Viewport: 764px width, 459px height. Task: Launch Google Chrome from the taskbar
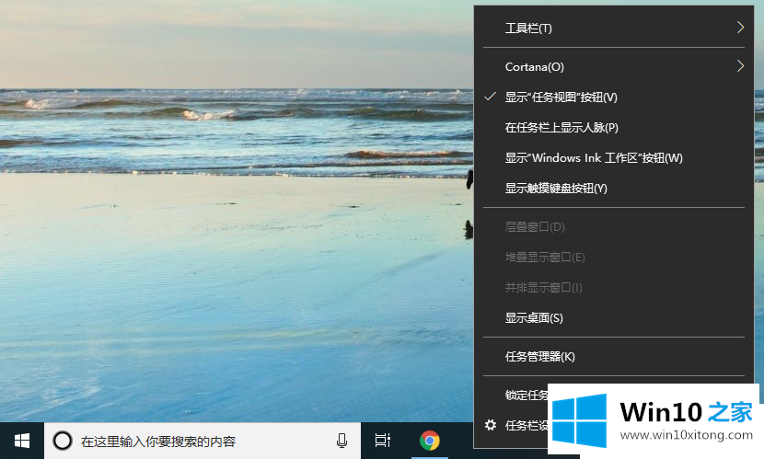pyautogui.click(x=429, y=442)
